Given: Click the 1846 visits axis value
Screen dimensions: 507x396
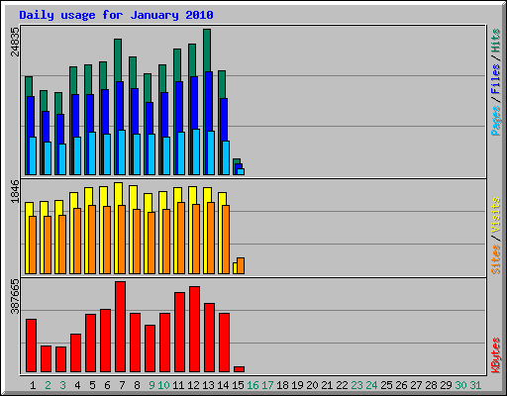Looking at the screenshot, I should [15, 191].
